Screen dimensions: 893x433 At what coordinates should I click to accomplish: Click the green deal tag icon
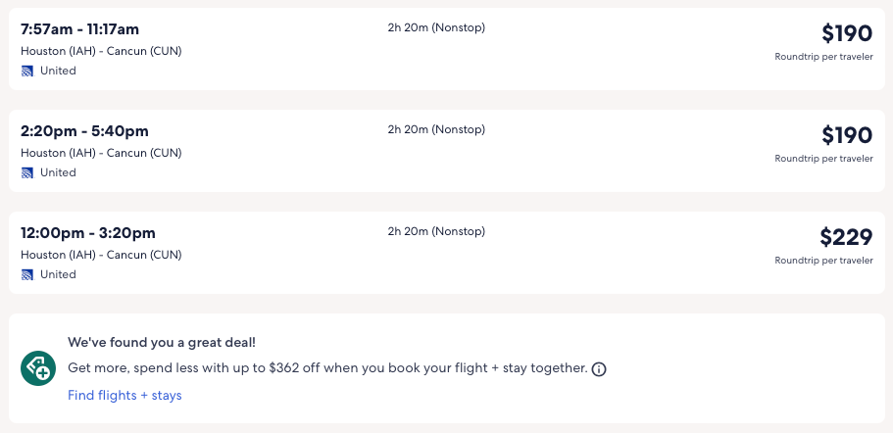(x=38, y=368)
